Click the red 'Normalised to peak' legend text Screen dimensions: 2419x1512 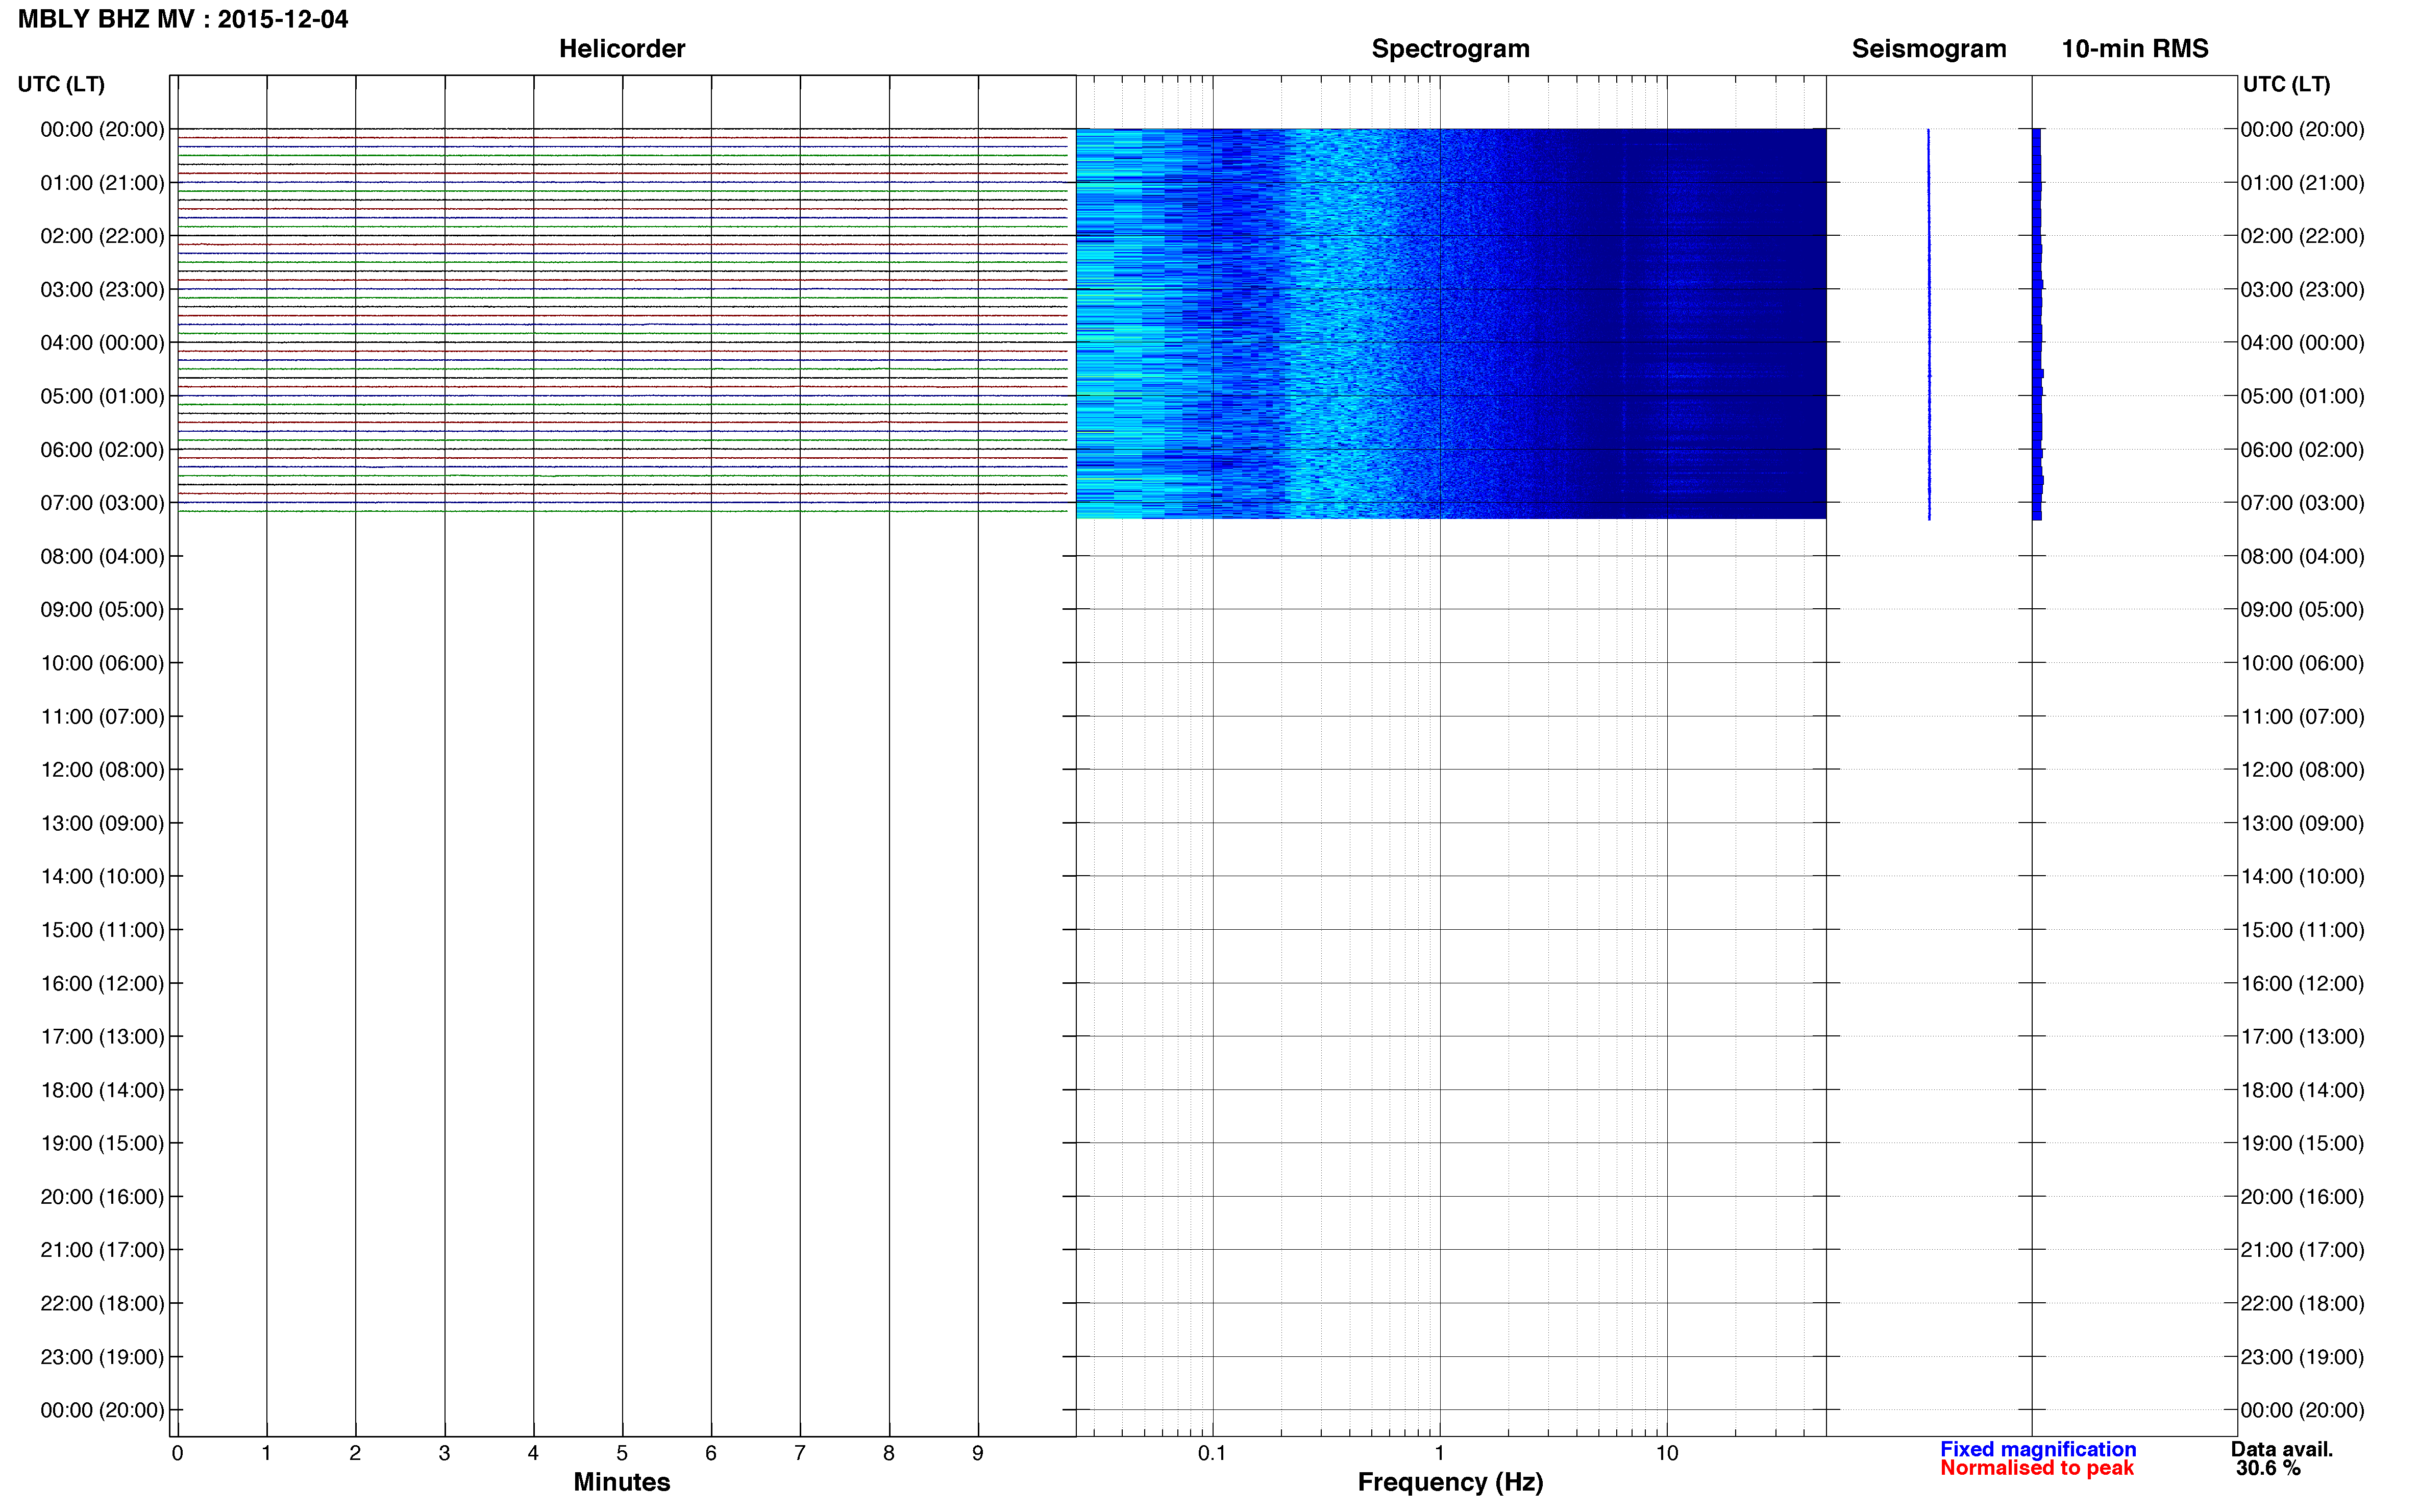point(2037,1468)
